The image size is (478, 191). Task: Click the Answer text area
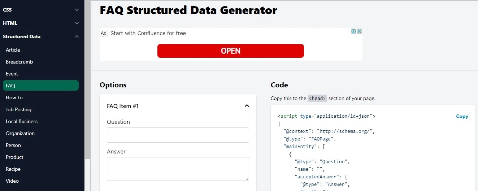point(178,169)
